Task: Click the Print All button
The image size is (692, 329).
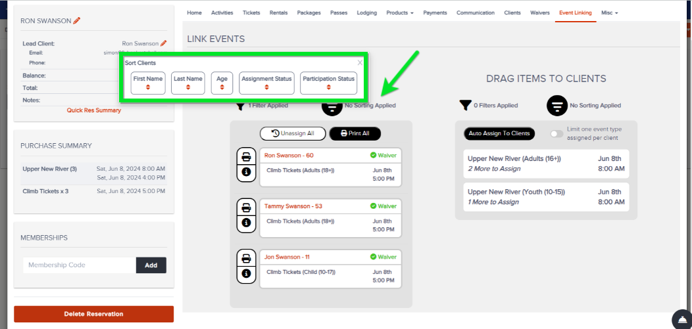Action: pos(355,133)
